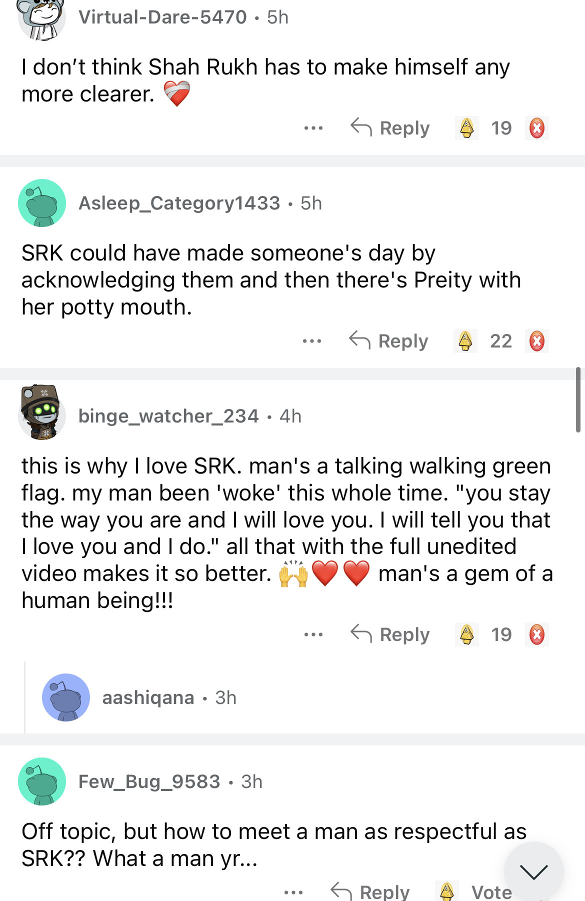Viewport: 585px width, 901px height.
Task: Open Asleep_Category1433's avatar profile
Action: click(x=42, y=203)
